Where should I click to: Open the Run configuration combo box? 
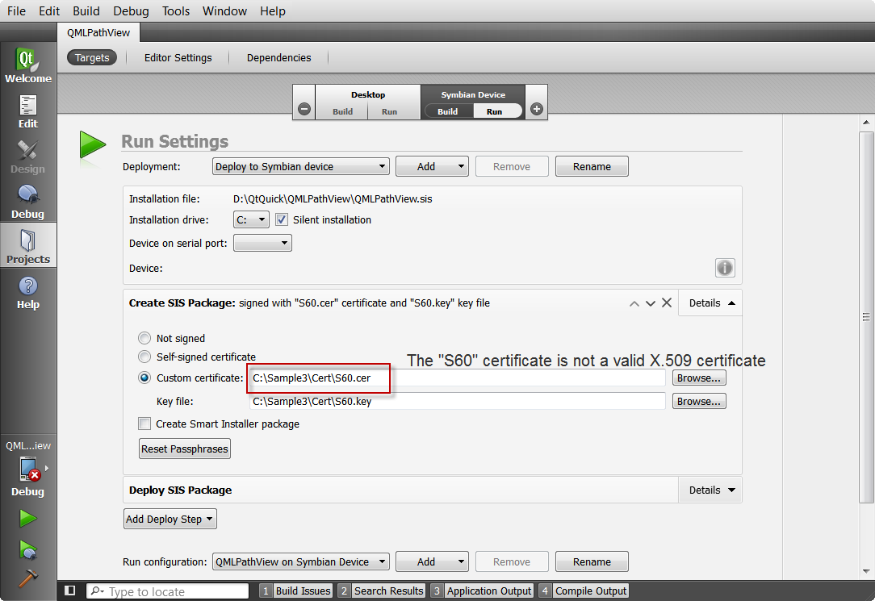301,561
